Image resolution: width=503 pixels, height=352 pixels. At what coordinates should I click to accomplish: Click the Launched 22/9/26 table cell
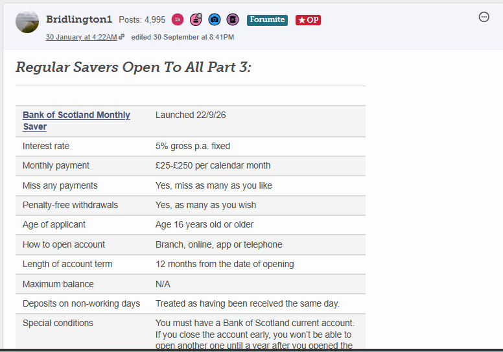tap(191, 115)
